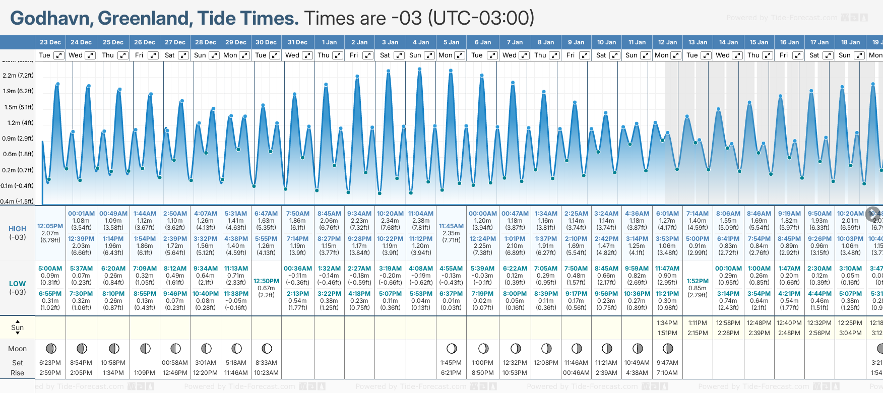Click the moon phase icon for 23 Dec
The height and width of the screenshot is (393, 883).
coord(50,348)
